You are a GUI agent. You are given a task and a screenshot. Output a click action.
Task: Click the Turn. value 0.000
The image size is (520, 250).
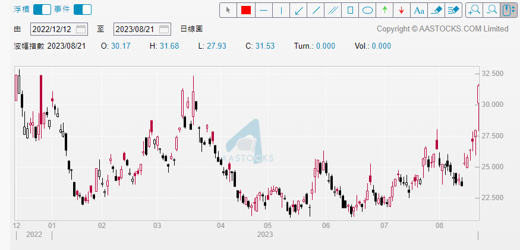point(326,46)
